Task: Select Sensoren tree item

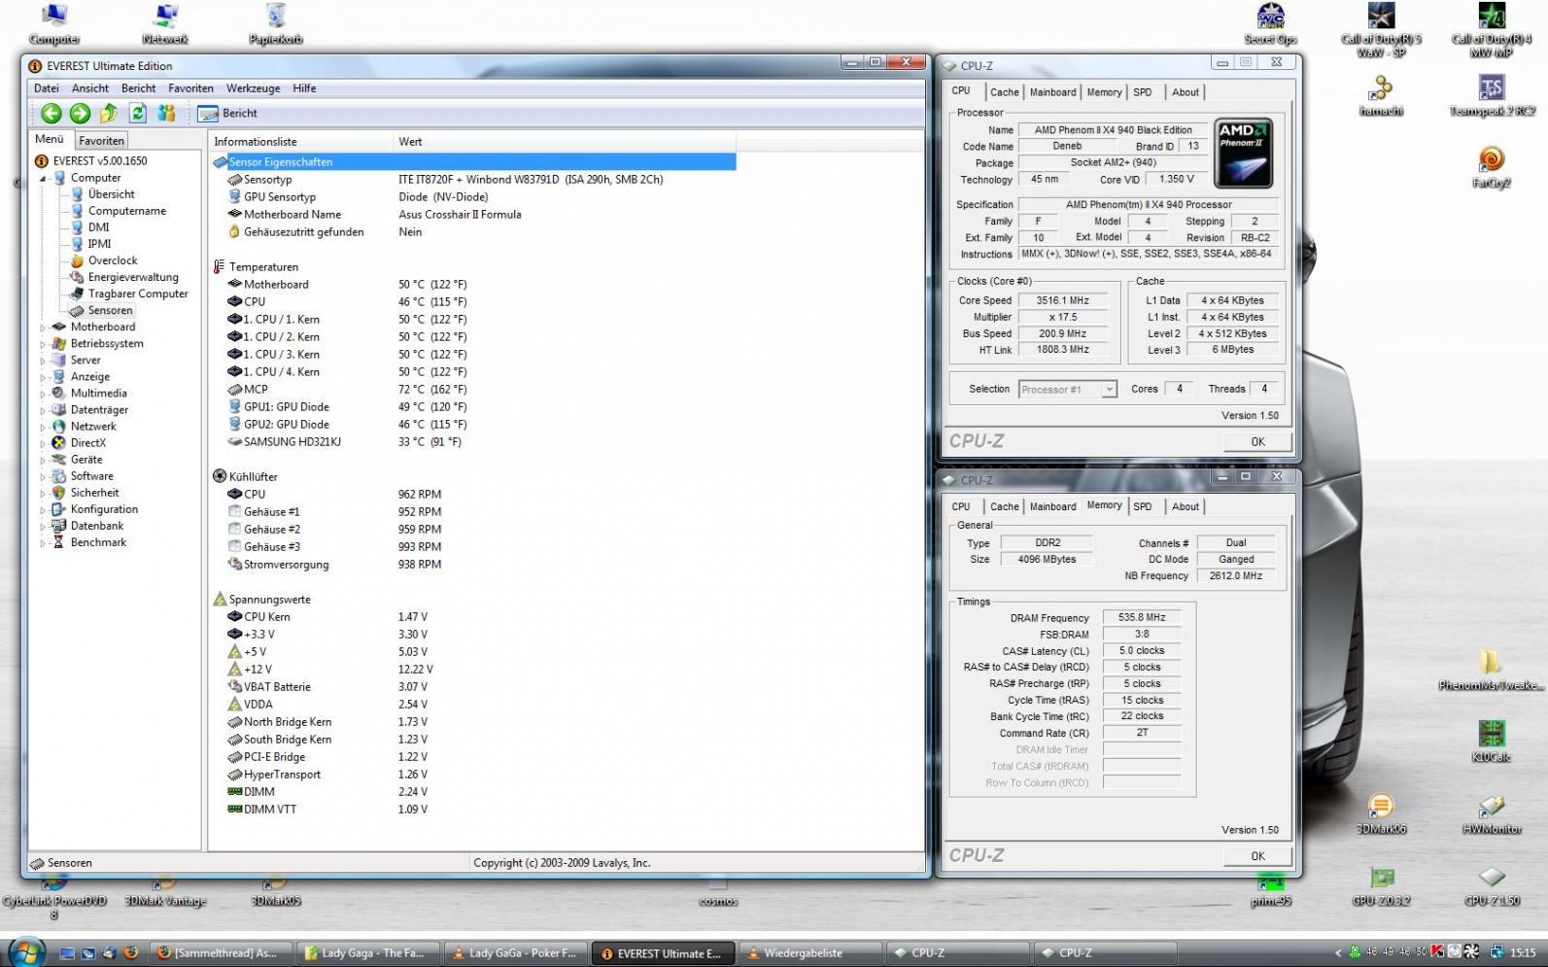Action: (110, 310)
